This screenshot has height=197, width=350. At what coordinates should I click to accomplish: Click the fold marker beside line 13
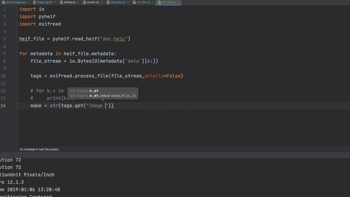click(x=17, y=98)
